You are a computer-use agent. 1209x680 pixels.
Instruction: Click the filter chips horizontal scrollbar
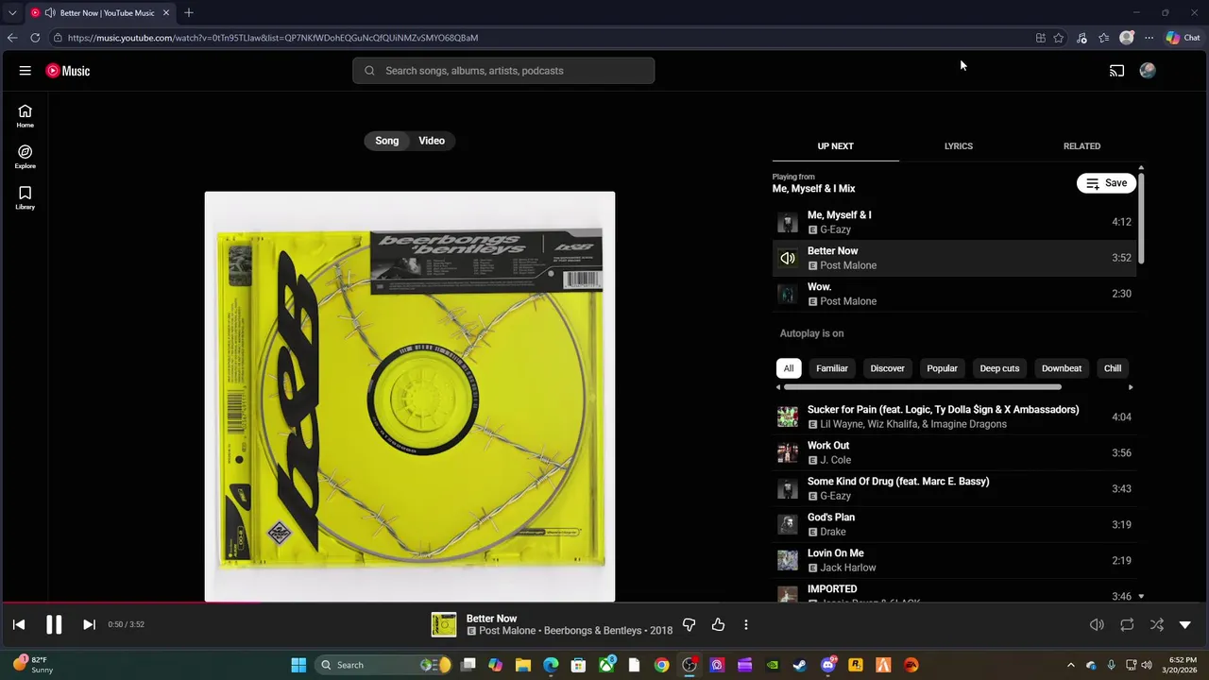922,387
